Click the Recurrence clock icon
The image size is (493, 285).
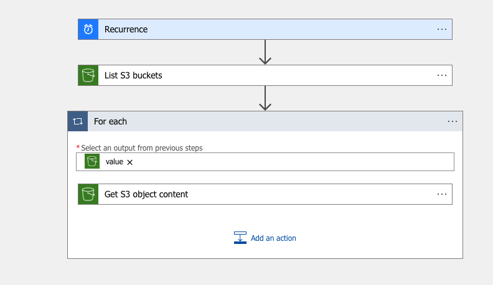click(88, 29)
